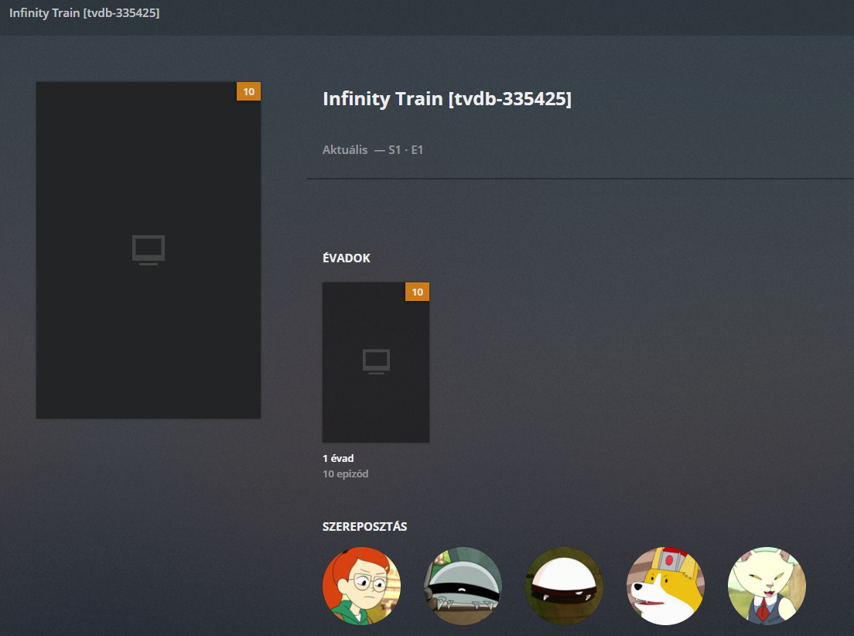854x636 pixels.
Task: Open the red-haired Tulip cast portrait
Action: pos(361,586)
